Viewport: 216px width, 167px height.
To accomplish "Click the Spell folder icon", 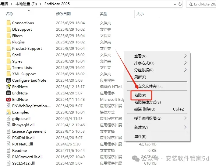I will 9,55.
